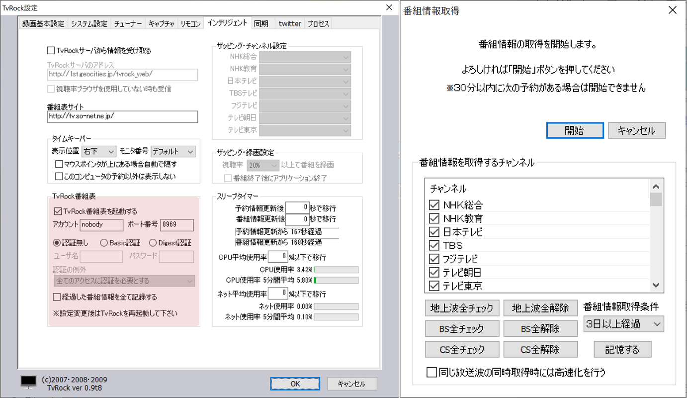Open テレビ東京 zapping channel dropdown
The image size is (687, 398).
pos(305,130)
